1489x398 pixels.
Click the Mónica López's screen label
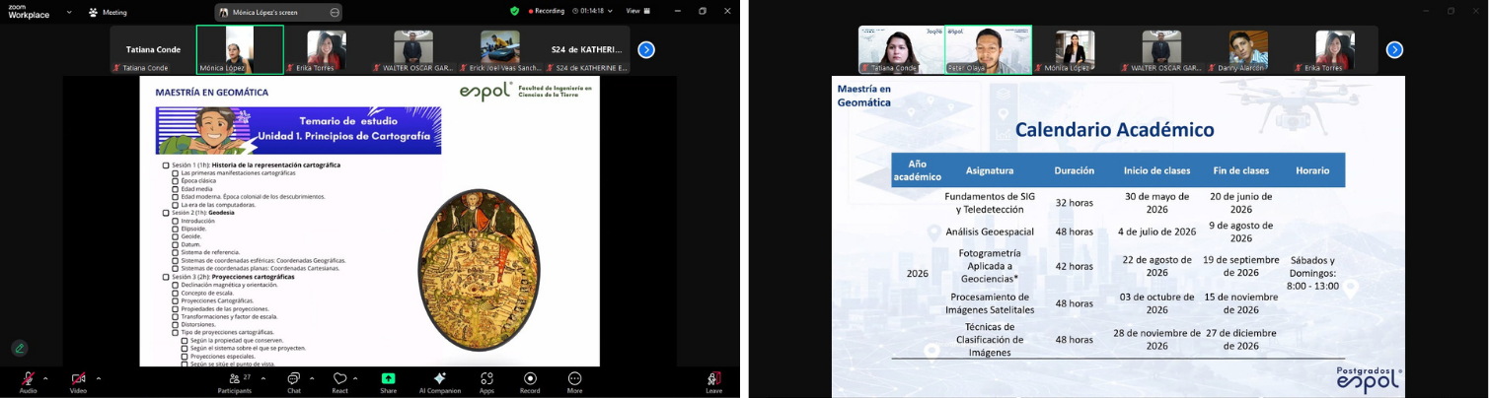(x=264, y=12)
